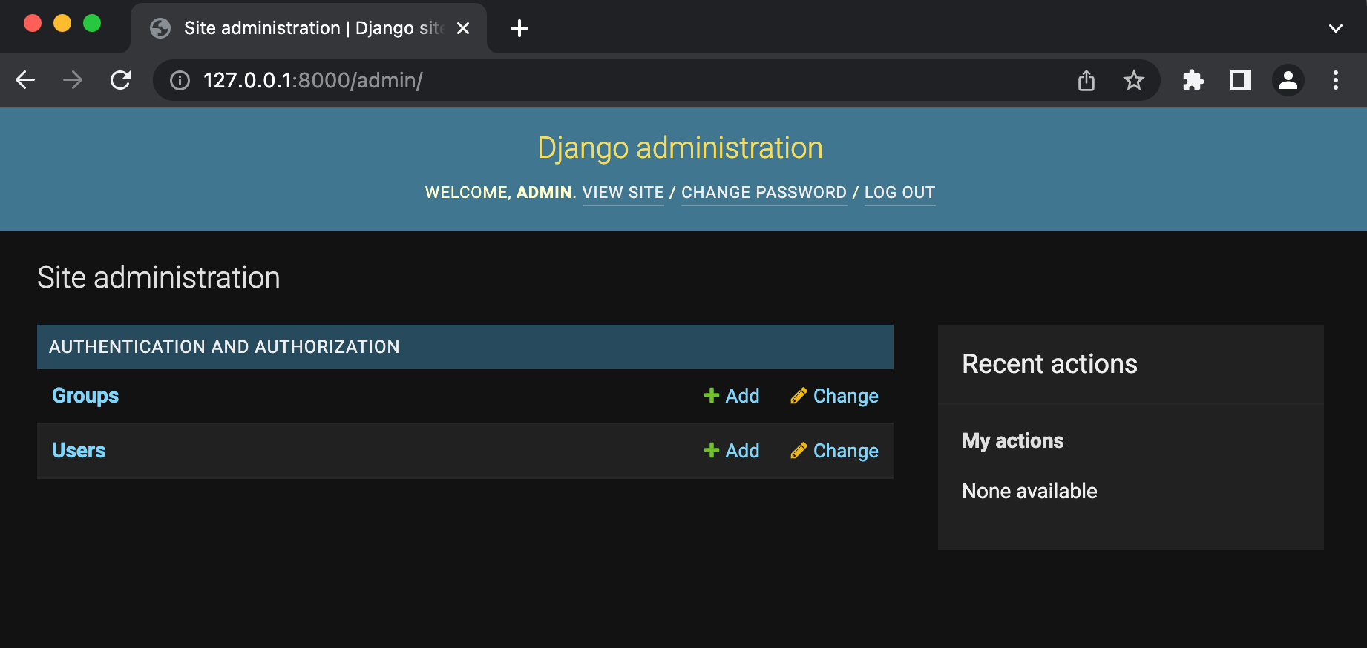Screen dimensions: 1367x648
Task: Open the Extensions puzzle icon
Action: point(1193,80)
